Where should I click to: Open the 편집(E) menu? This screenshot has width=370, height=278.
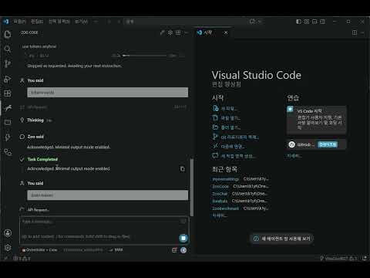[37, 22]
